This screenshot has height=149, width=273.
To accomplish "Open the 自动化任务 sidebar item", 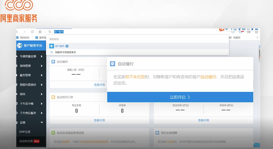I will coord(26,141).
